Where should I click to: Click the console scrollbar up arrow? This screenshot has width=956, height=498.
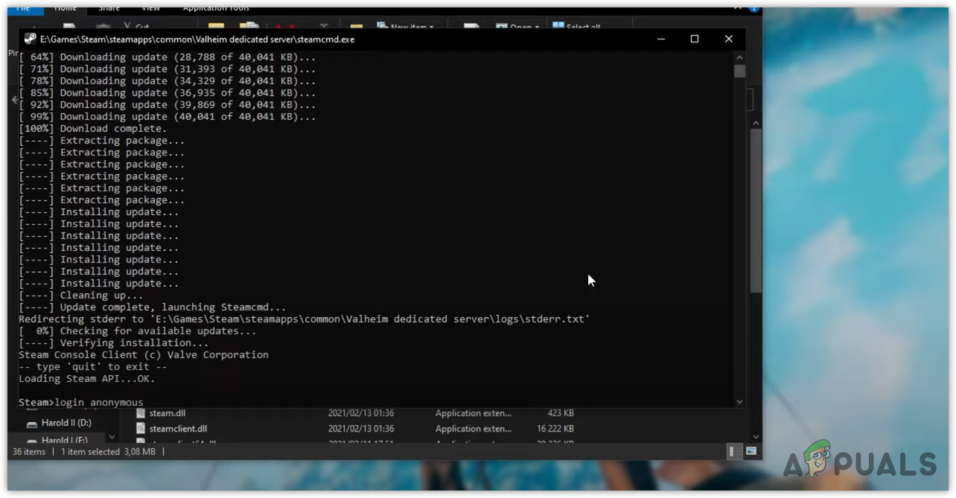click(739, 57)
